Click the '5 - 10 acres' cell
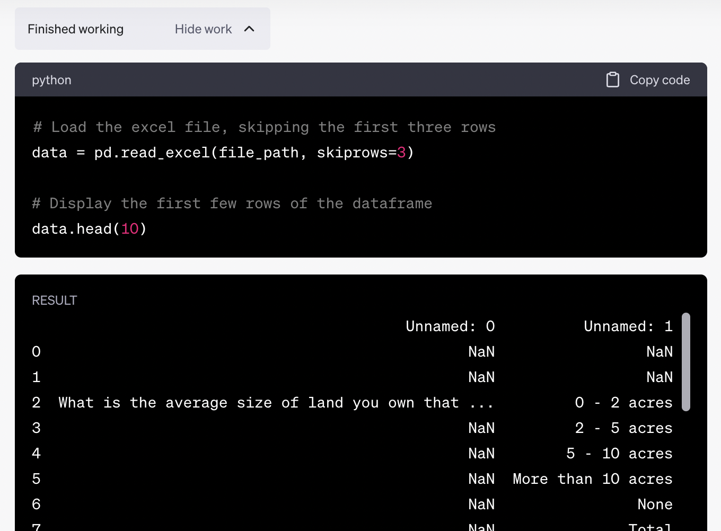The height and width of the screenshot is (531, 721). click(x=619, y=454)
